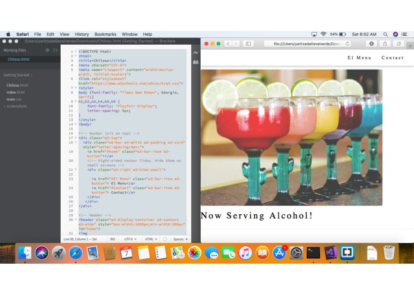Screen dimensions: 414x294
Task: Click Now Serving Alcohol heading
Action: coord(256,215)
